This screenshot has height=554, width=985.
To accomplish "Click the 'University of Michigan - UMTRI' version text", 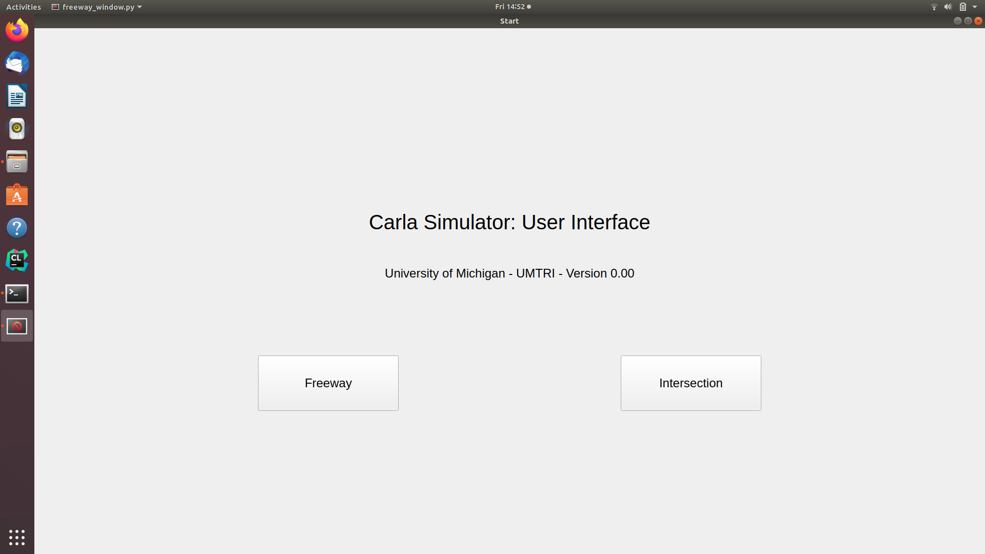I will coord(509,273).
